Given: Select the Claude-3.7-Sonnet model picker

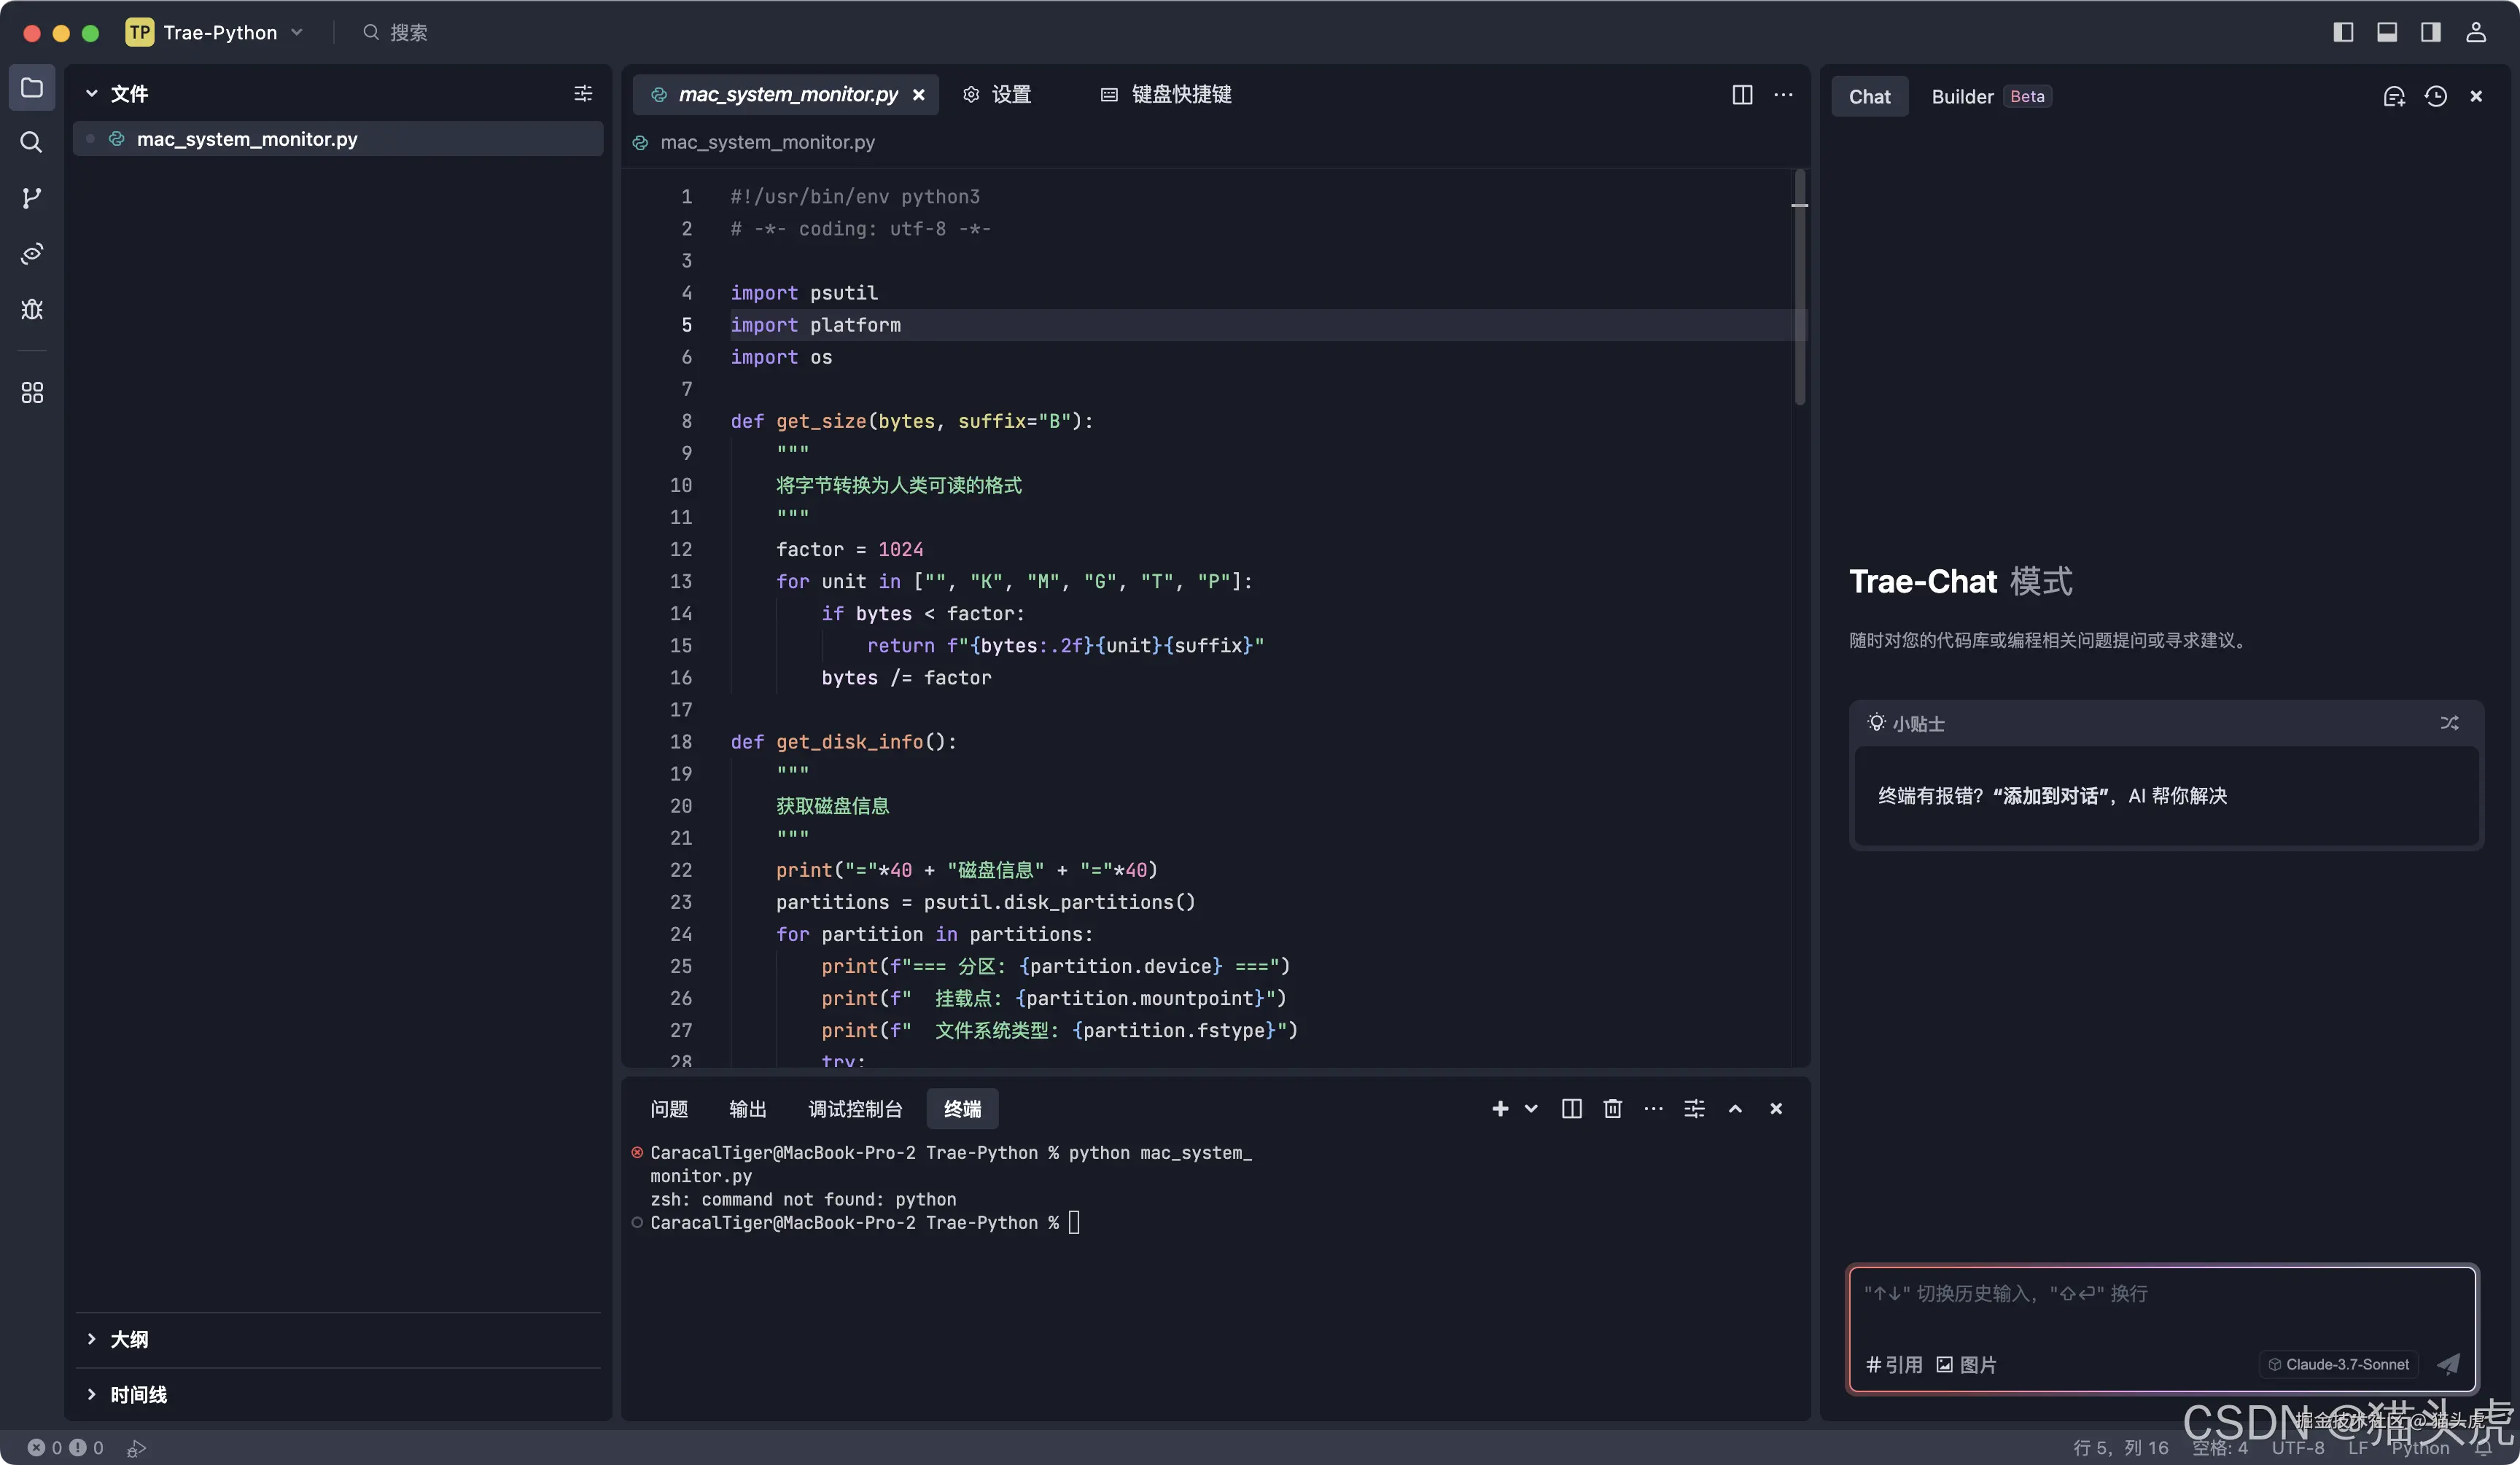Looking at the screenshot, I should coord(2338,1364).
